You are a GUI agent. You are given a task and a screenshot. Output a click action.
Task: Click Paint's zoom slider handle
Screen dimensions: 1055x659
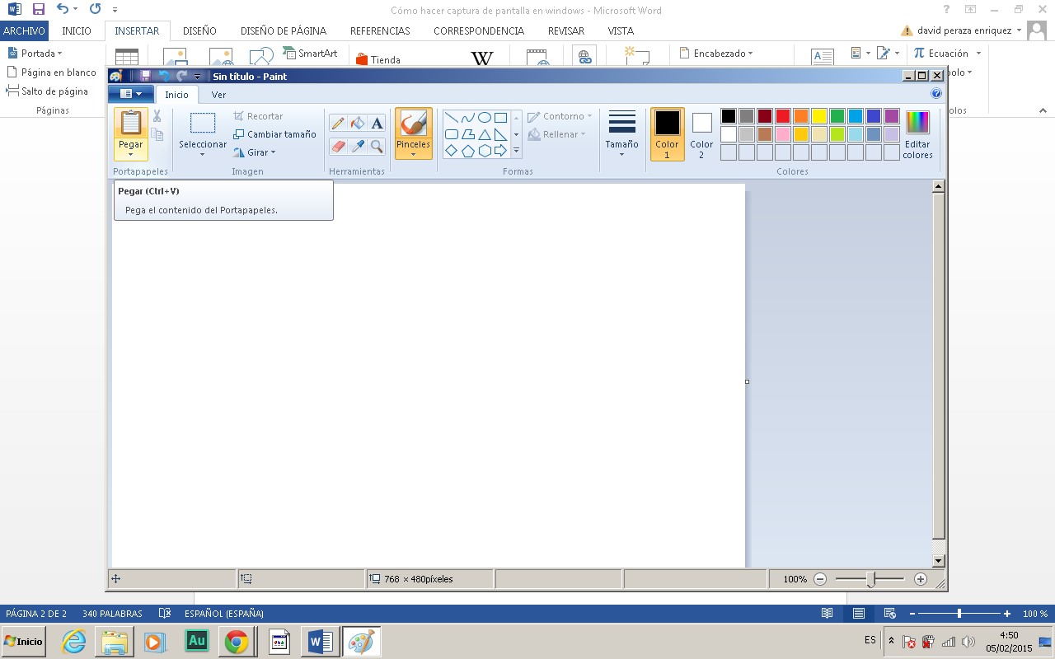[x=870, y=580]
